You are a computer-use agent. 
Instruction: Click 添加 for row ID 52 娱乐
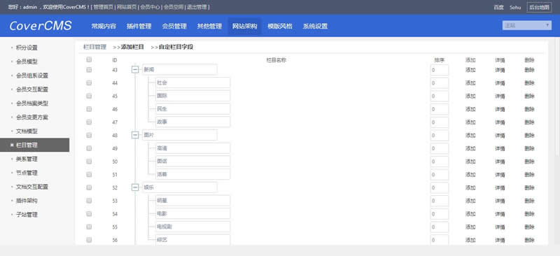point(470,187)
